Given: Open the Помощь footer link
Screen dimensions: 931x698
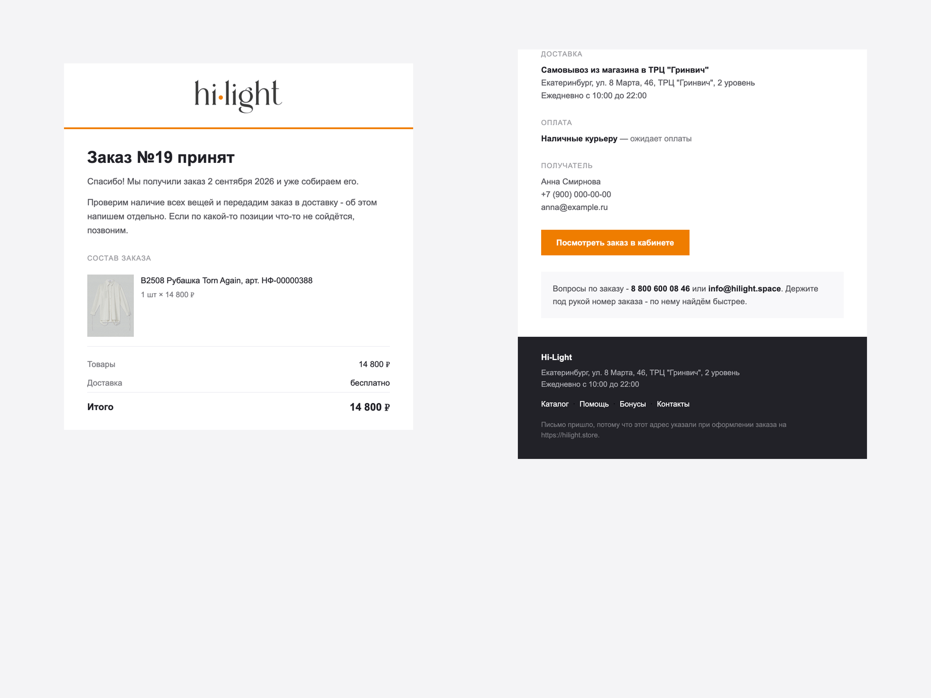Looking at the screenshot, I should 594,404.
